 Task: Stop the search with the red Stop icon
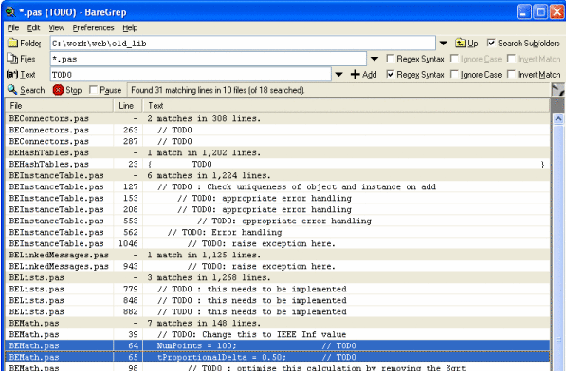[58, 90]
